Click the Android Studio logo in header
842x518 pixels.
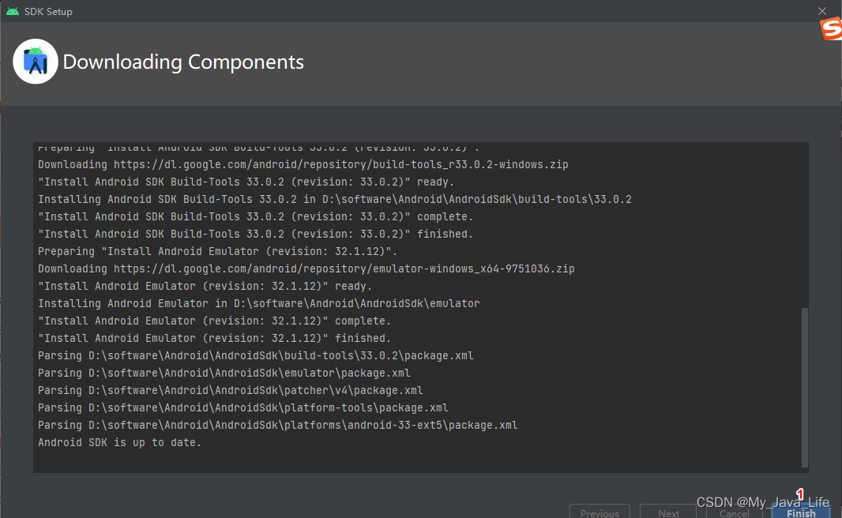point(36,61)
